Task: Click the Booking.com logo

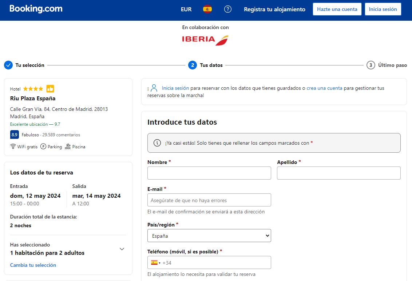Action: coord(36,9)
